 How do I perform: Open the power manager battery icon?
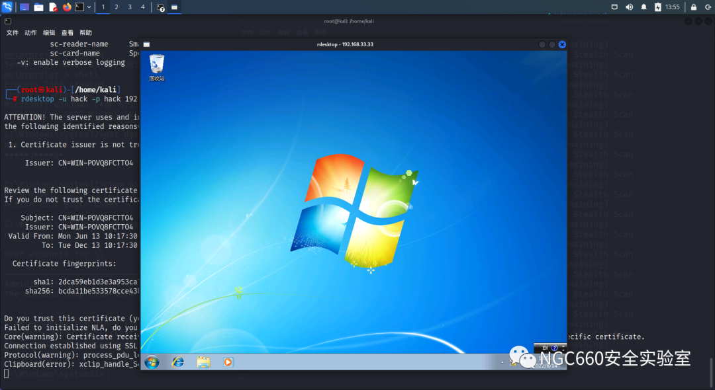657,7
